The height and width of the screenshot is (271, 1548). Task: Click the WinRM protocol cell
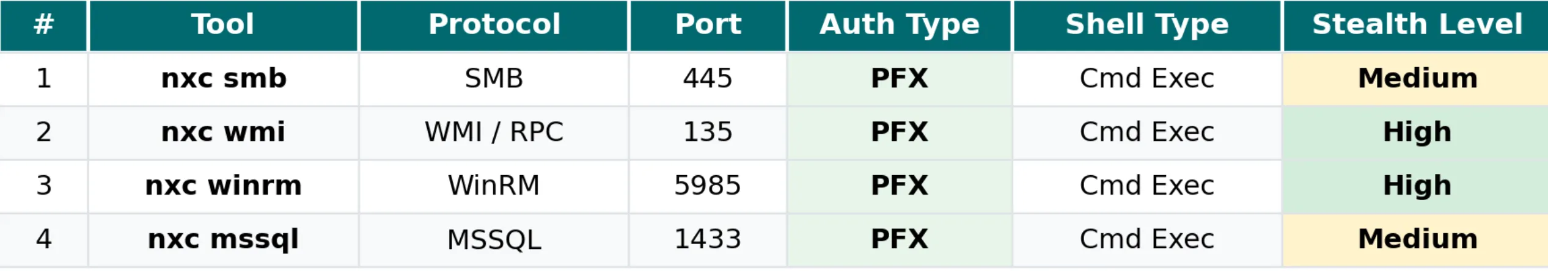click(494, 186)
